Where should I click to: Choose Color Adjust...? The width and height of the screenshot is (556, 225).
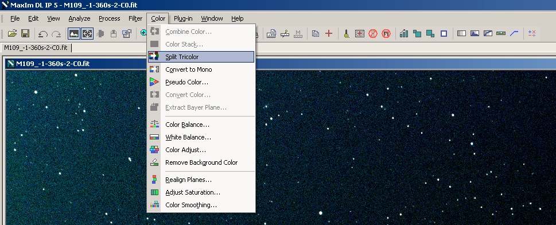[201, 150]
